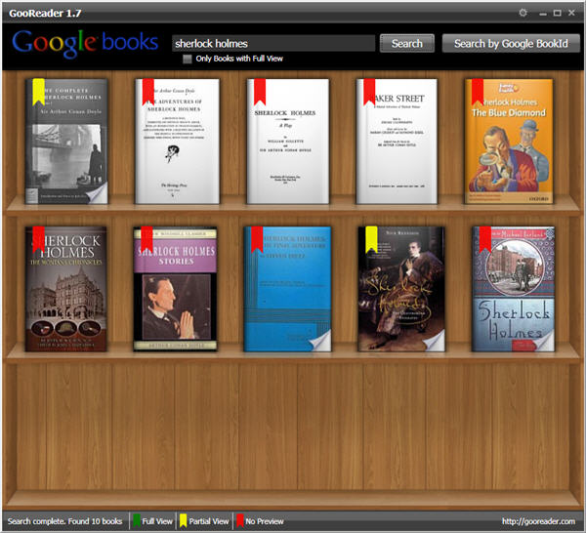Click the red No Preview legend marker

point(239,521)
